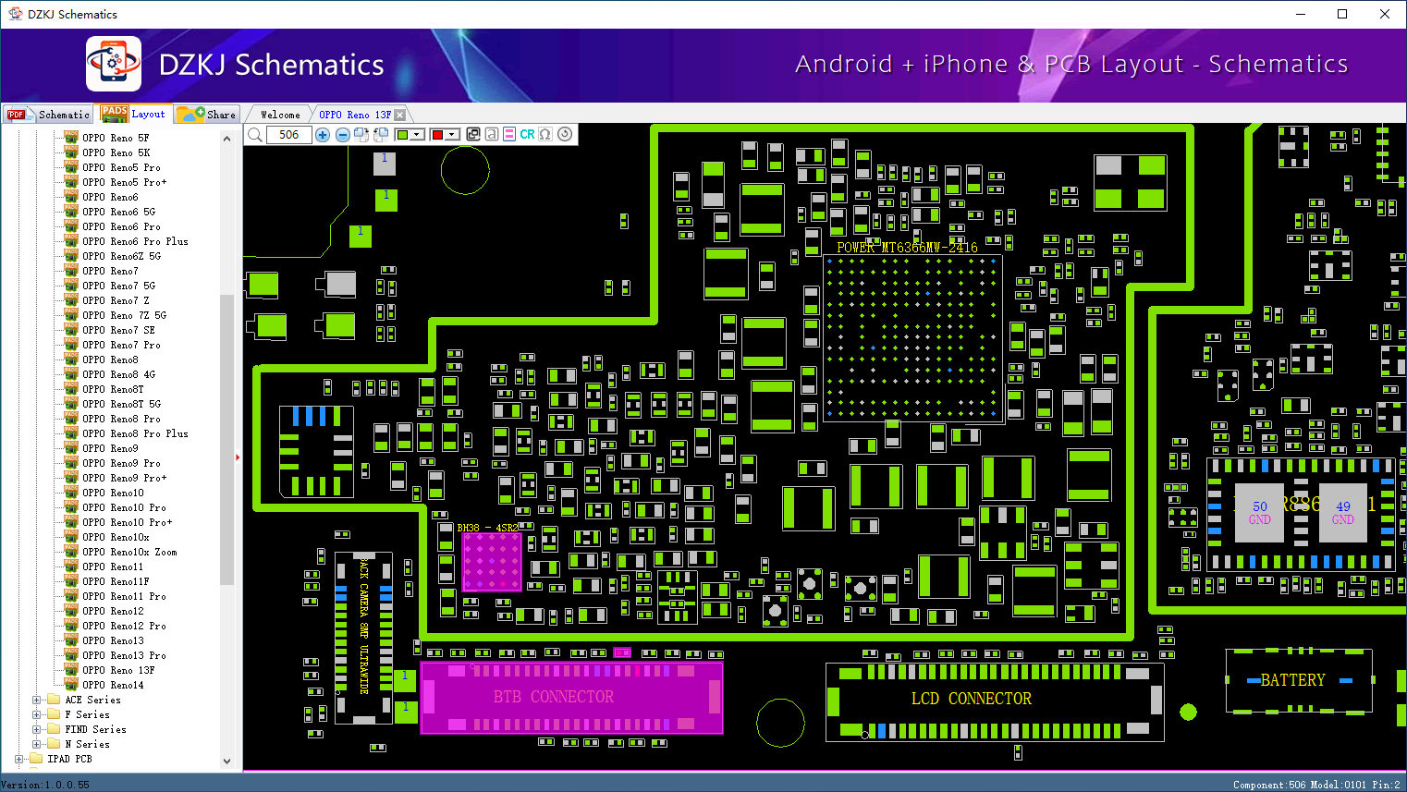
Task: Expand the N Series folder
Action: [x=37, y=744]
